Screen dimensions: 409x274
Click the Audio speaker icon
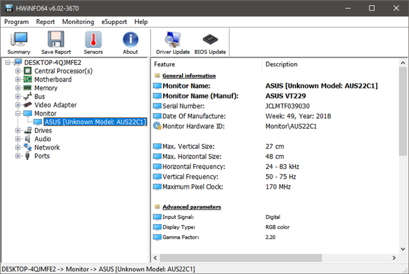(27, 139)
